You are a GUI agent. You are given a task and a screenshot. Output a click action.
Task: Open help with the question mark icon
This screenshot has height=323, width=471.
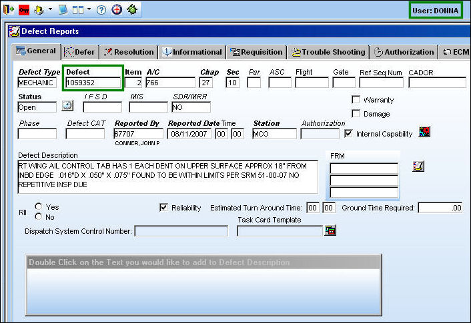pos(101,10)
